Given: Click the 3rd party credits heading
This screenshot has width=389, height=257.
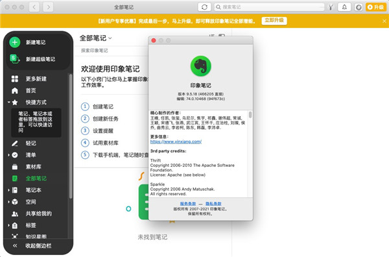Looking at the screenshot, I should pos(168,151).
